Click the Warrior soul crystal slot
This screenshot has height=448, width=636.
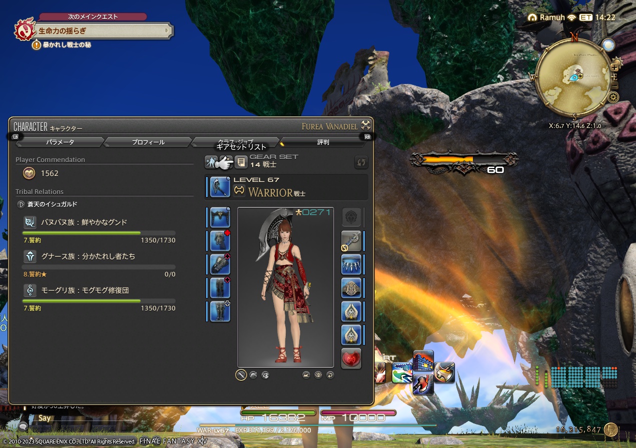(351, 358)
